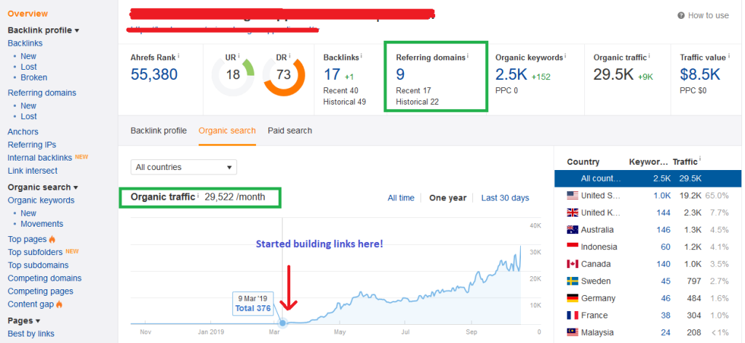Click the United States flag row
This screenshot has height=343, width=745.
click(x=648, y=195)
